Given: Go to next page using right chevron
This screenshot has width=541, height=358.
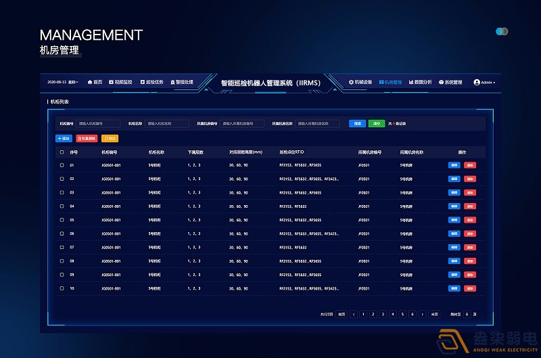Looking at the screenshot, I should (x=422, y=314).
